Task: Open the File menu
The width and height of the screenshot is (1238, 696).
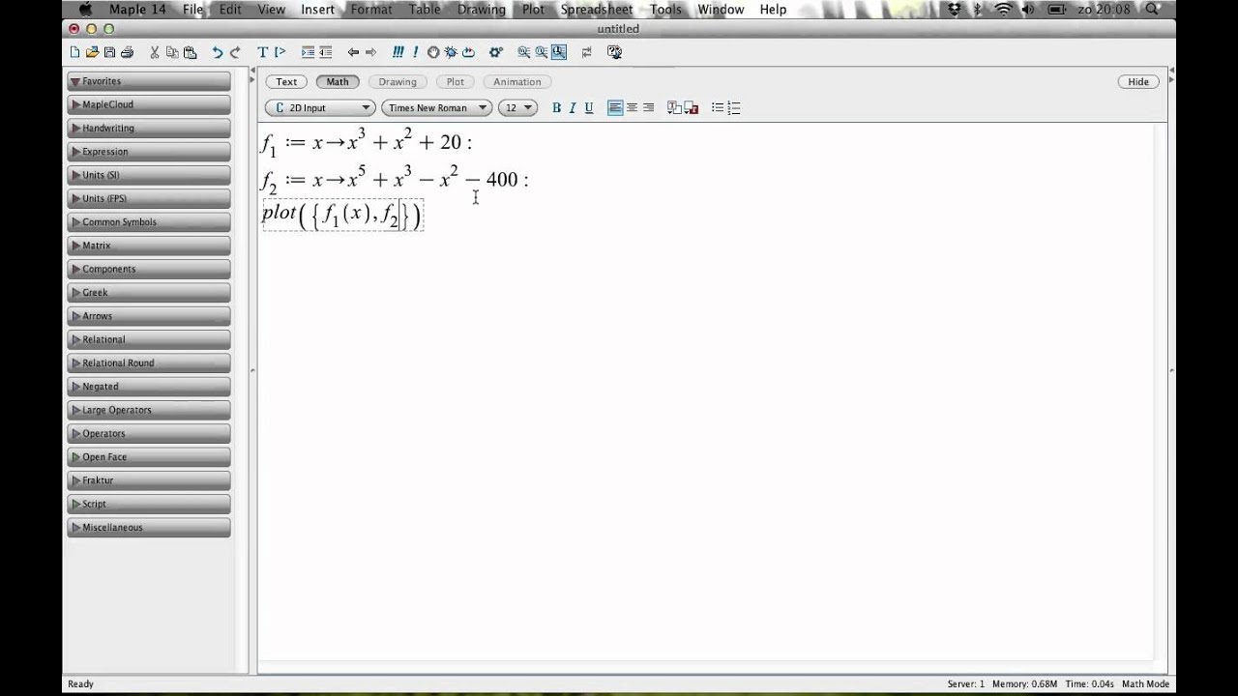Action: (x=193, y=10)
